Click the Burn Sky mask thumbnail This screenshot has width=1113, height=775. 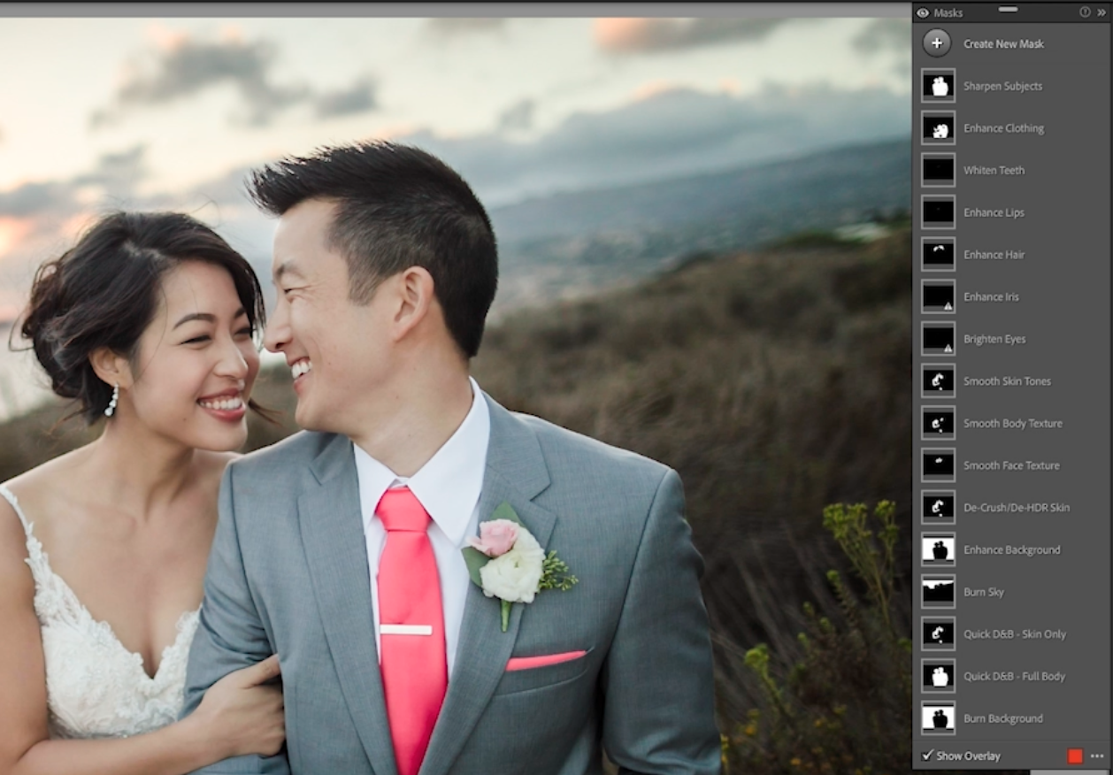click(x=938, y=591)
